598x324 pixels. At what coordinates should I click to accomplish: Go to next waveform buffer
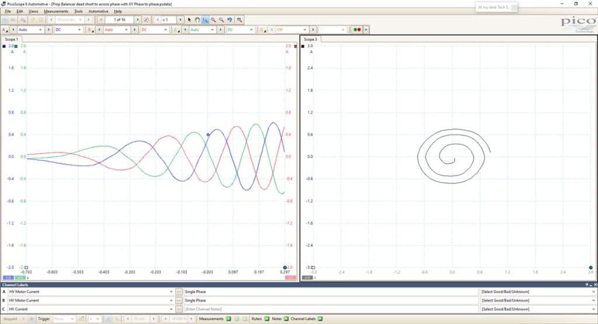(x=138, y=20)
